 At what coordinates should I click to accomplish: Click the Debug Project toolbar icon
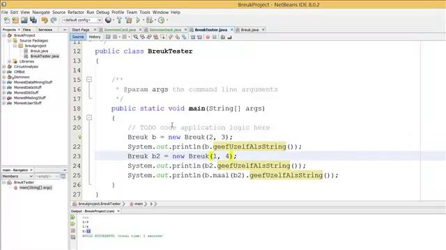(x=150, y=20)
